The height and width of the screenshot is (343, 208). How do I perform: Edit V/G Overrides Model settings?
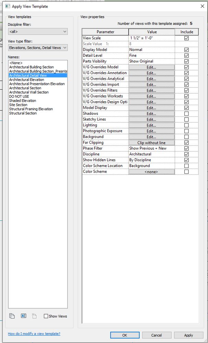152,67
